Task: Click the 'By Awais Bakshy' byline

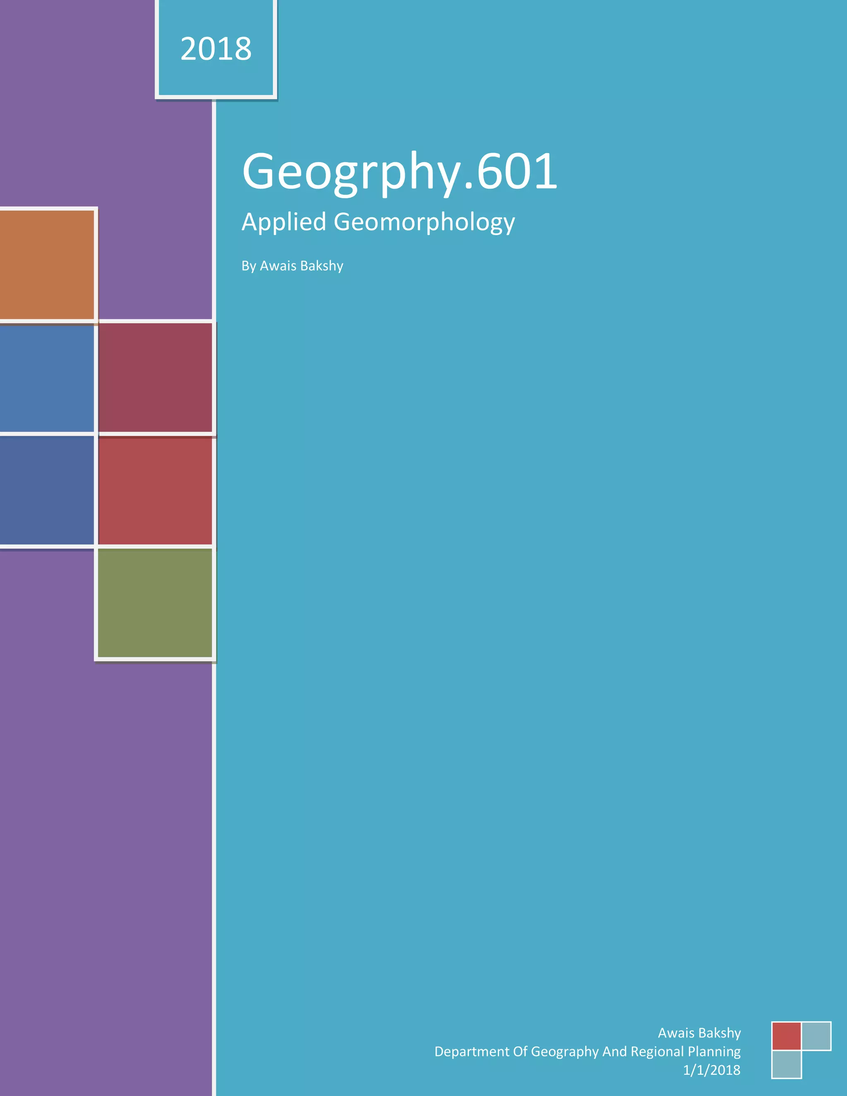Action: 292,266
